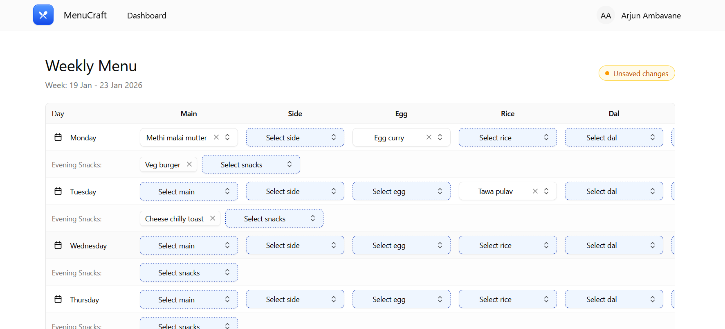Screen dimensions: 725x329
Task: Open Tuesday's Select dal dropdown
Action: pos(614,192)
